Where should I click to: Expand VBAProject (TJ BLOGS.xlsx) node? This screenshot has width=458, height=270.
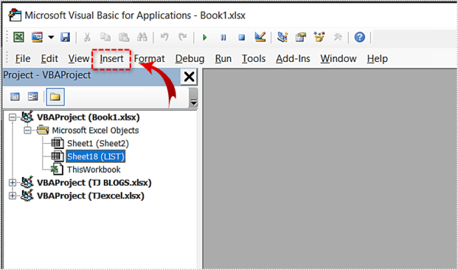click(12, 183)
